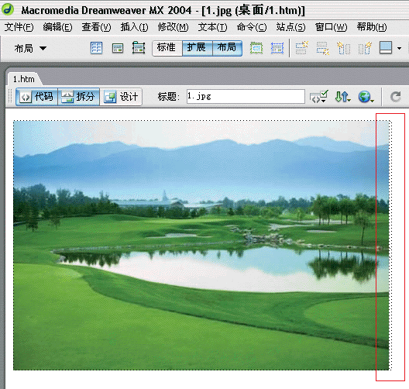Toggle 扩展 (Expanded) table mode
Image resolution: width=409 pixels, height=389 pixels.
[x=198, y=48]
